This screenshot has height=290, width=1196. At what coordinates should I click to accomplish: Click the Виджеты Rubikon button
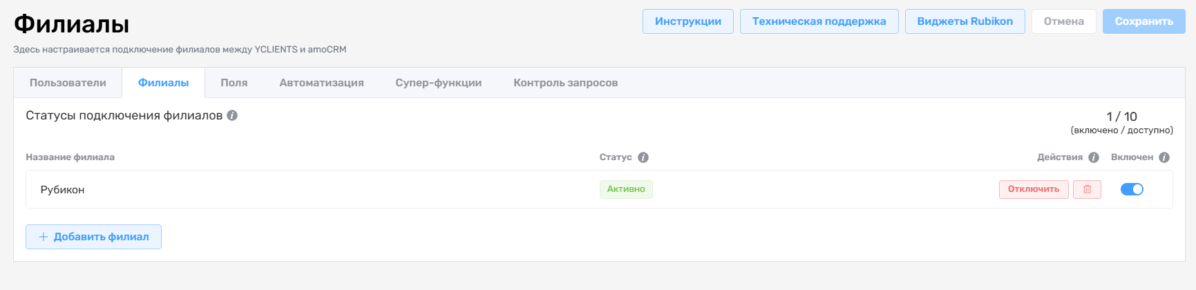[x=965, y=21]
